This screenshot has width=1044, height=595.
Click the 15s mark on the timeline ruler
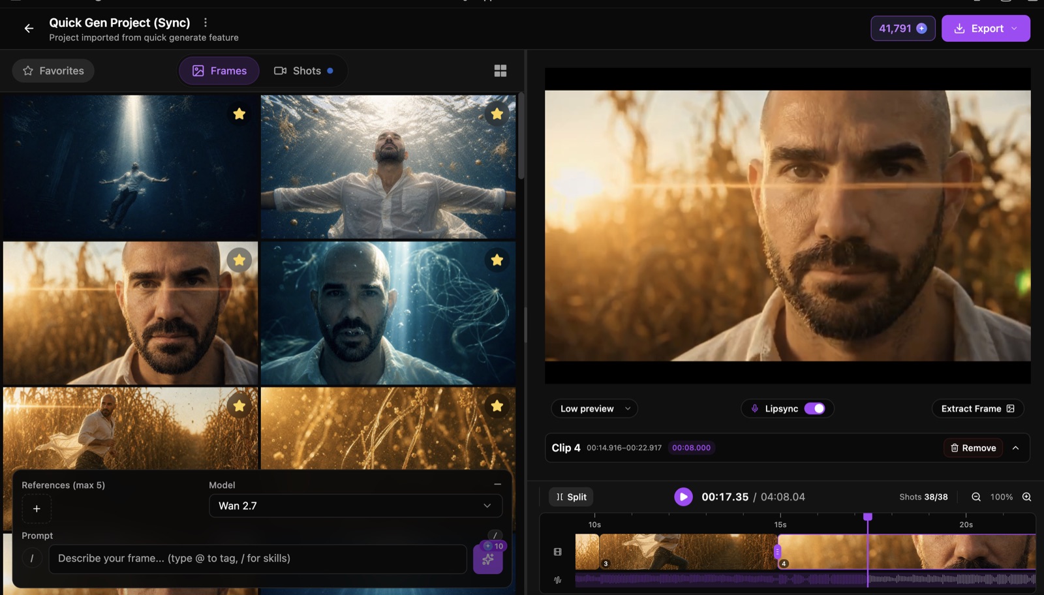(780, 525)
